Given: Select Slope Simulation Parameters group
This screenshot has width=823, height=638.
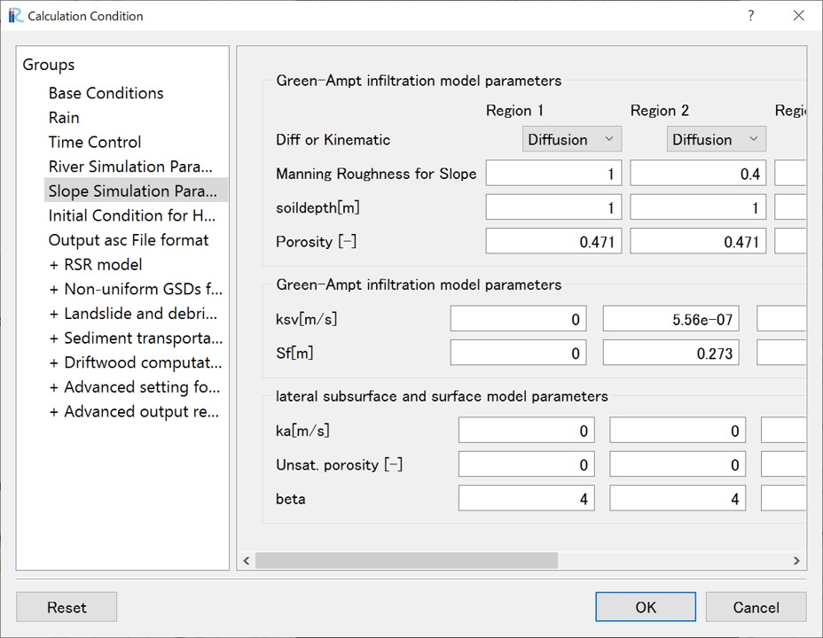Looking at the screenshot, I should (136, 191).
